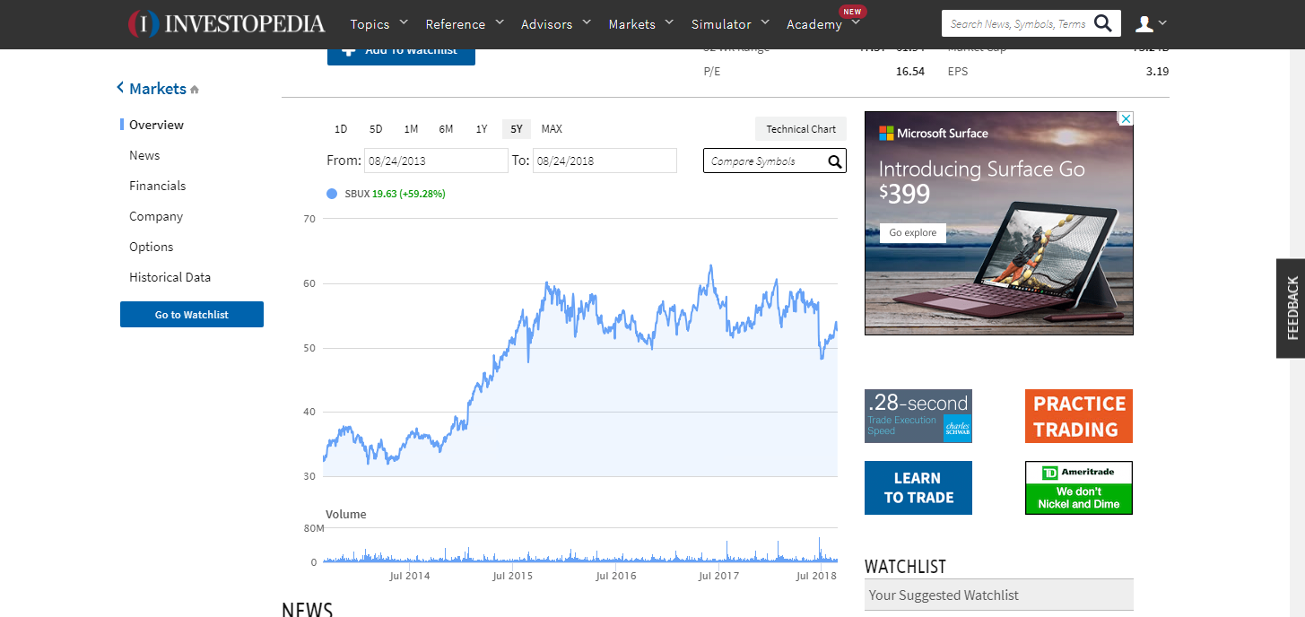Expand the Markets dropdown in header
Image resolution: width=1305 pixels, height=617 pixels.
coord(670,22)
